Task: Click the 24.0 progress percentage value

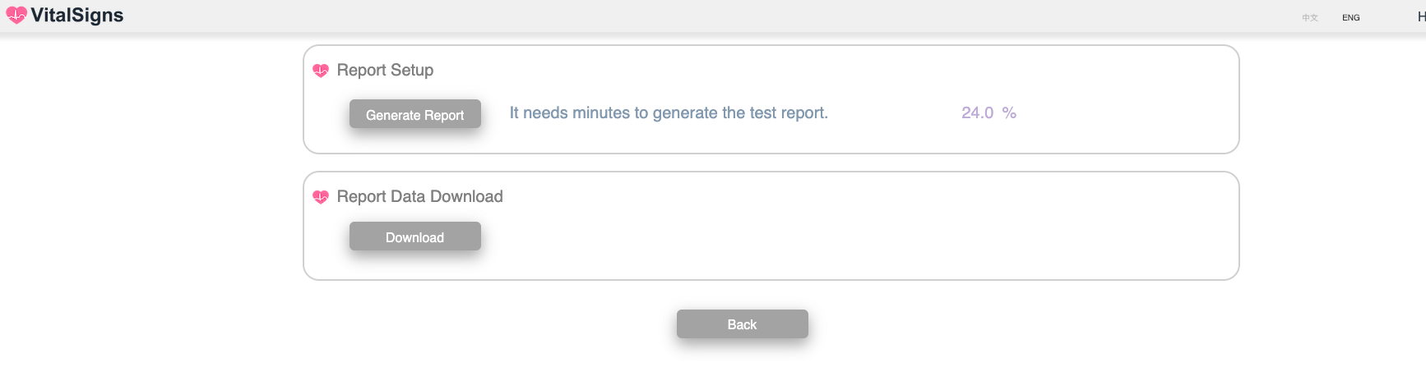Action: click(x=977, y=113)
